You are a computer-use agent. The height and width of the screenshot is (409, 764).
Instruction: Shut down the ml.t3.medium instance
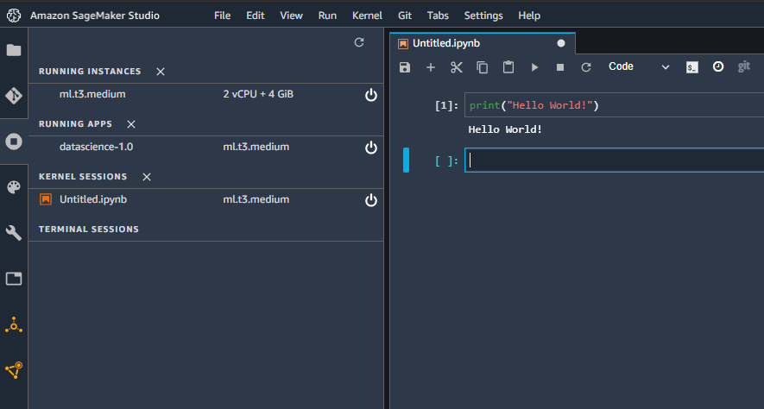coord(371,94)
